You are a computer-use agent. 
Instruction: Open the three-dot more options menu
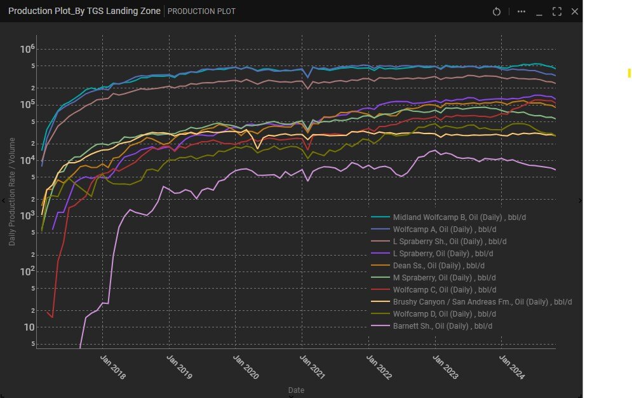click(521, 11)
